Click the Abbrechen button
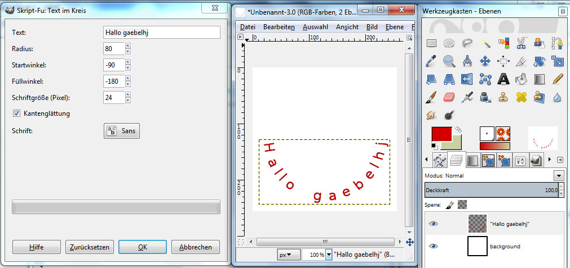 tap(196, 247)
